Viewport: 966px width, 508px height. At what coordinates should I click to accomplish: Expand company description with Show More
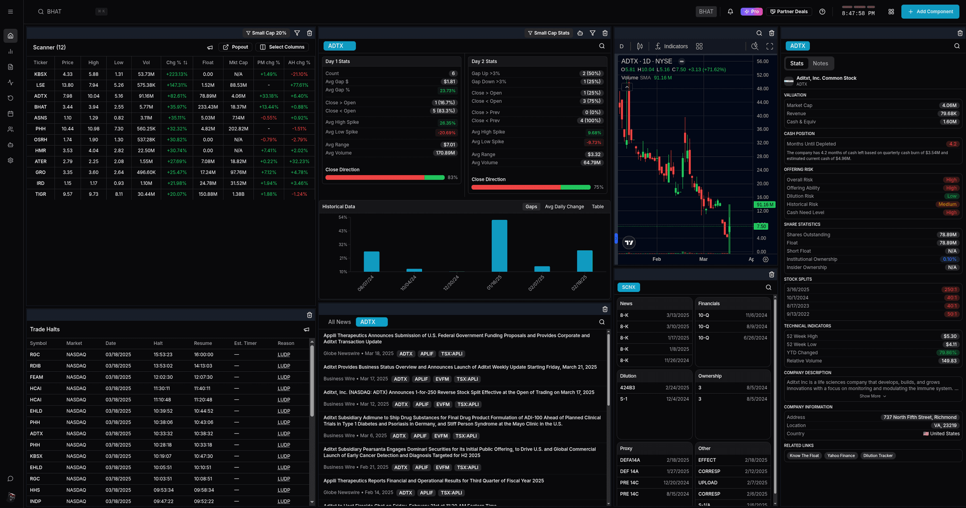click(x=873, y=396)
